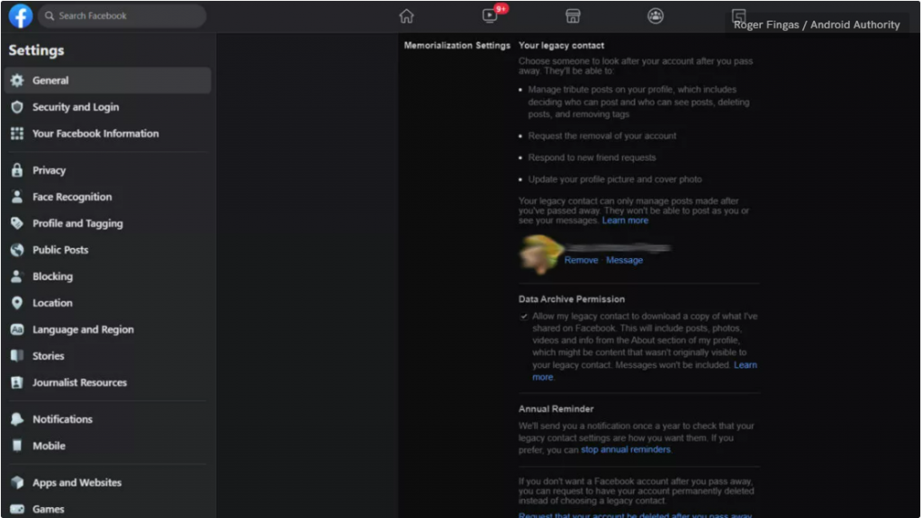Click the Memorialization Settings label

point(456,45)
